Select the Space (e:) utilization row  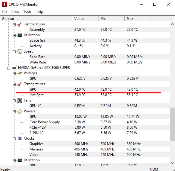(x=99, y=40)
